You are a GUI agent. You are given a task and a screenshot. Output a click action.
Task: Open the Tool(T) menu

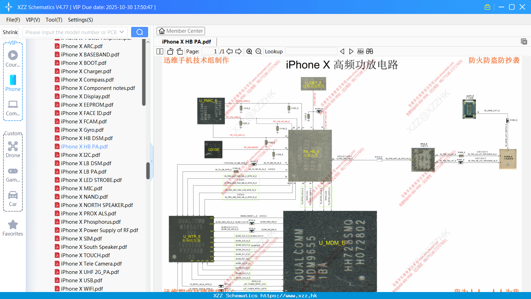coord(54,20)
